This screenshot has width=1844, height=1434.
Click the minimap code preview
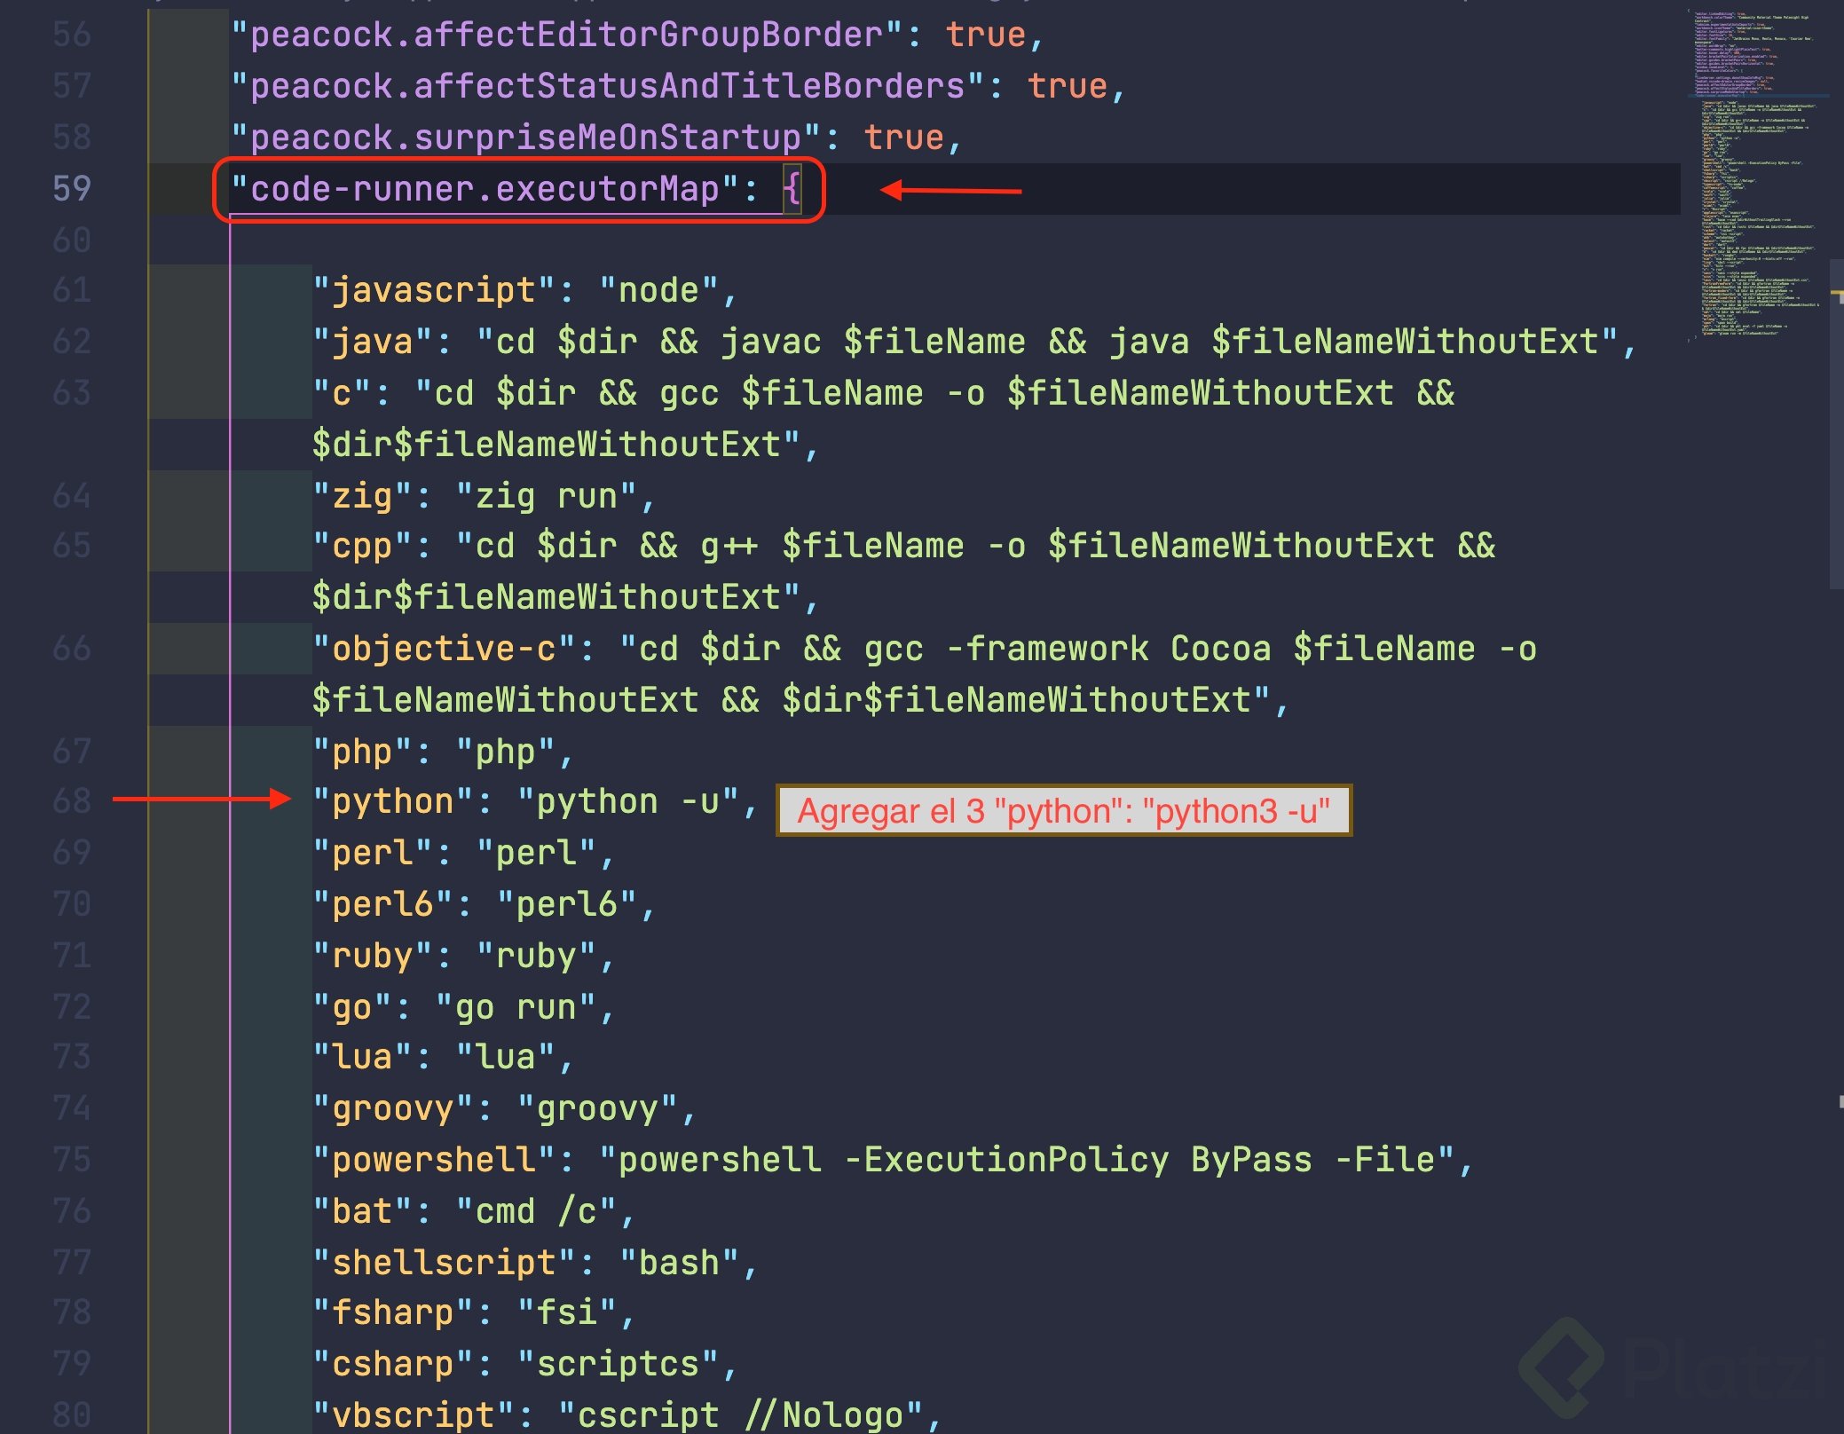click(x=1753, y=177)
